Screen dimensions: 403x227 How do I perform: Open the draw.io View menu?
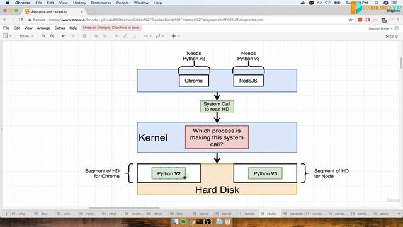coord(28,28)
